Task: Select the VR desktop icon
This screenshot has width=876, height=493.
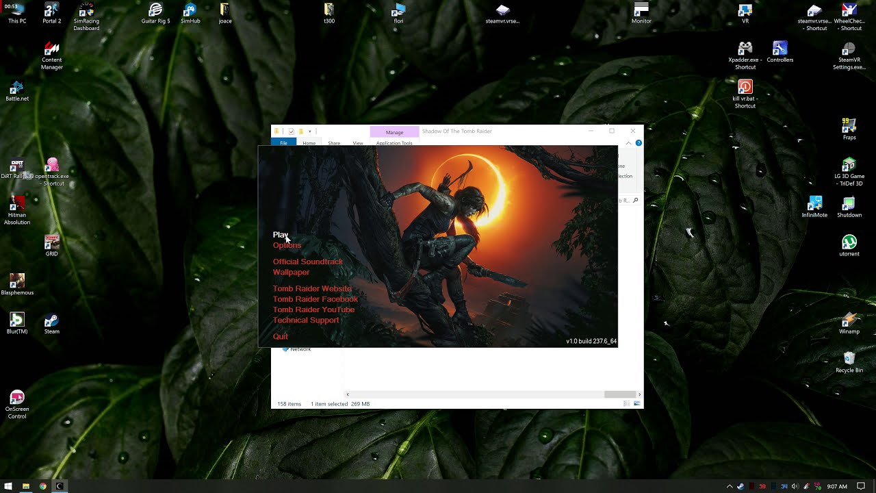Action: tap(745, 14)
